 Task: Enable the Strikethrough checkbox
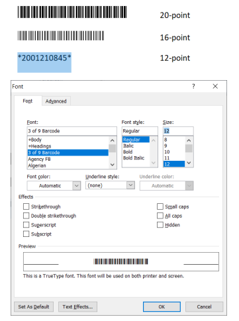coord(26,206)
